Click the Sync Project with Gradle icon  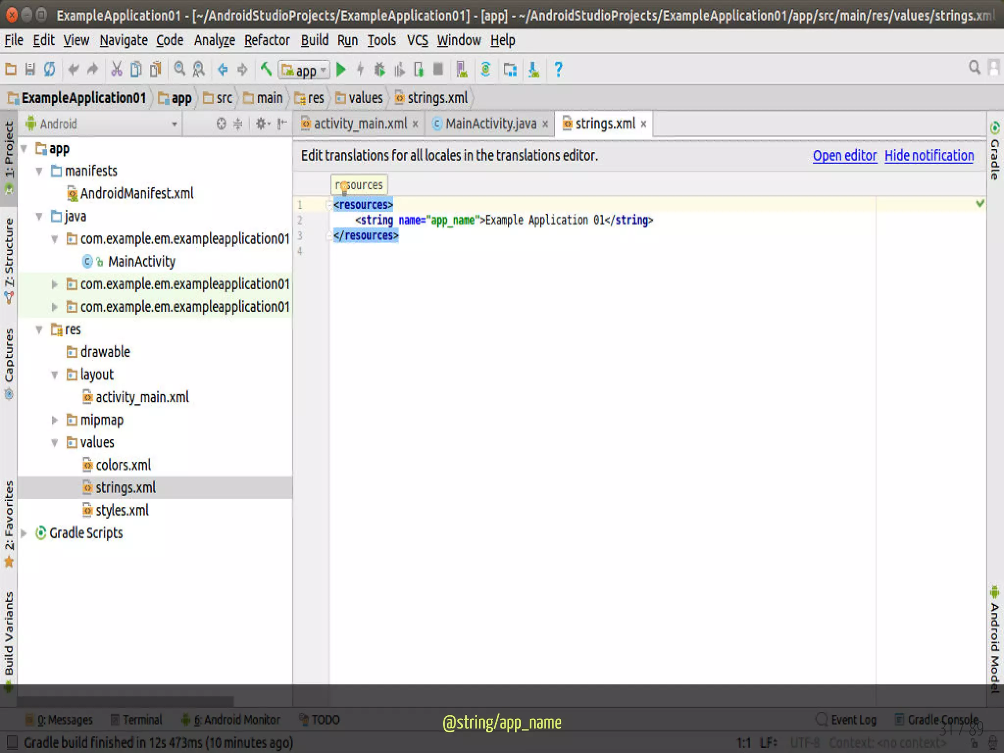point(486,70)
